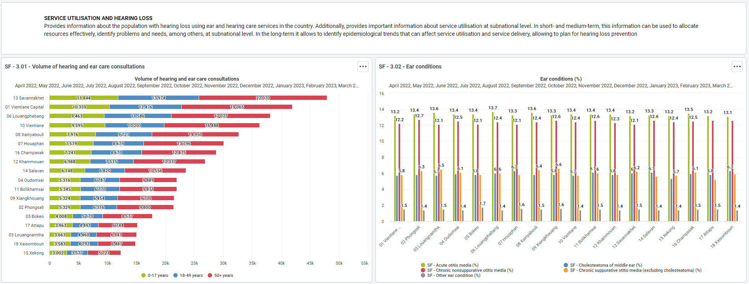Screen dimensions: 749x284
Task: Select the Vientiane Capital 18-49 bar 12 476
Action: coord(145,107)
